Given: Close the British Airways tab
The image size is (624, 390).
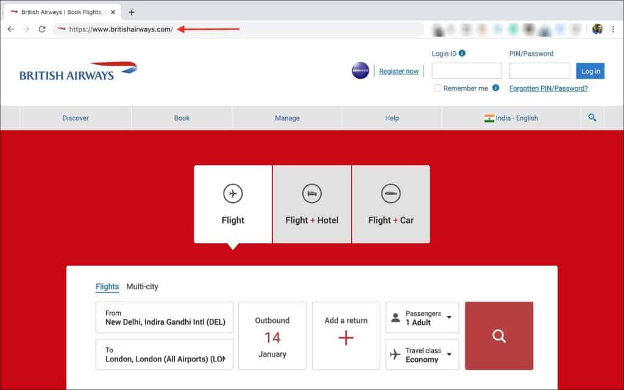Looking at the screenshot, I should point(113,12).
